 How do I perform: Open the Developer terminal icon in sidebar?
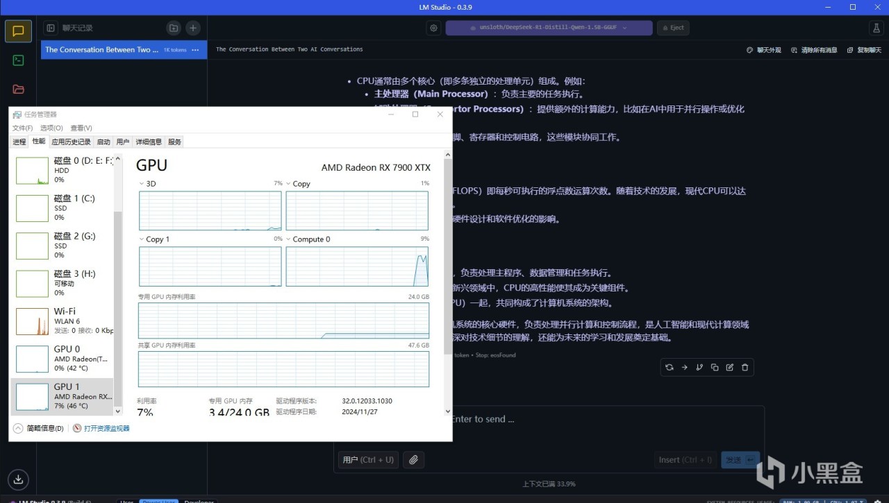(x=18, y=60)
